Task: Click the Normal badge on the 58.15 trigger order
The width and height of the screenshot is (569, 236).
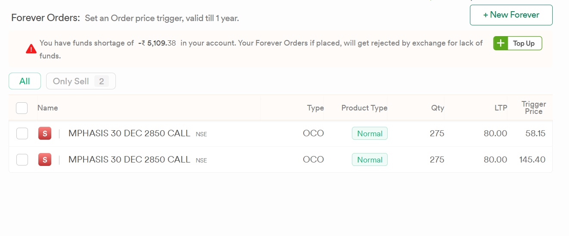Action: 370,134
